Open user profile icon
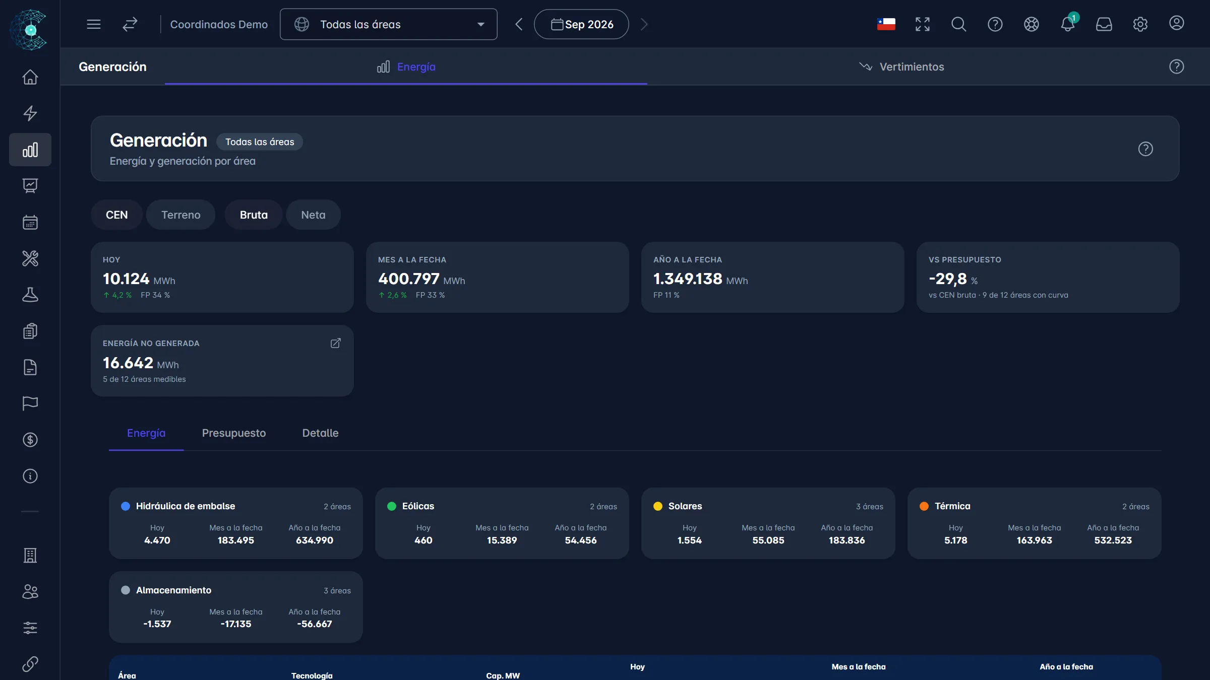This screenshot has height=680, width=1210. [1177, 23]
